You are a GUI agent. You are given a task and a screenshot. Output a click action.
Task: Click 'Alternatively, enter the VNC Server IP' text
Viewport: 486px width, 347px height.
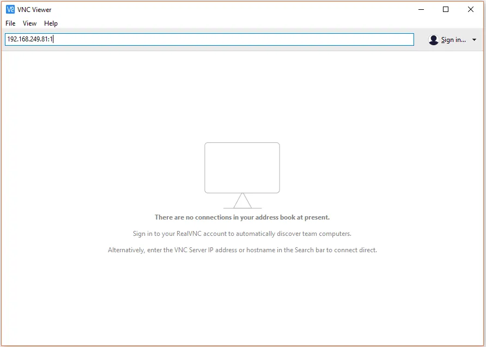click(242, 250)
